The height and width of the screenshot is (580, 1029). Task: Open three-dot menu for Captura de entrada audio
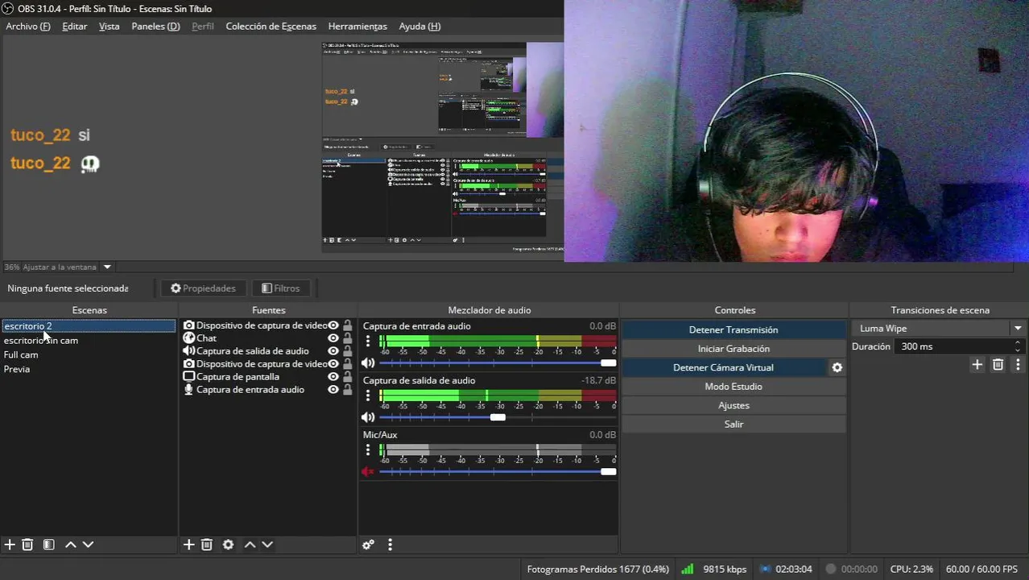(368, 341)
